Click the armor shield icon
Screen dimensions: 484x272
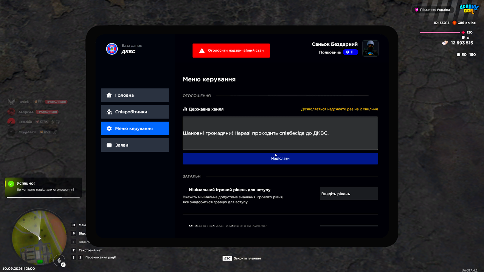pyautogui.click(x=463, y=38)
